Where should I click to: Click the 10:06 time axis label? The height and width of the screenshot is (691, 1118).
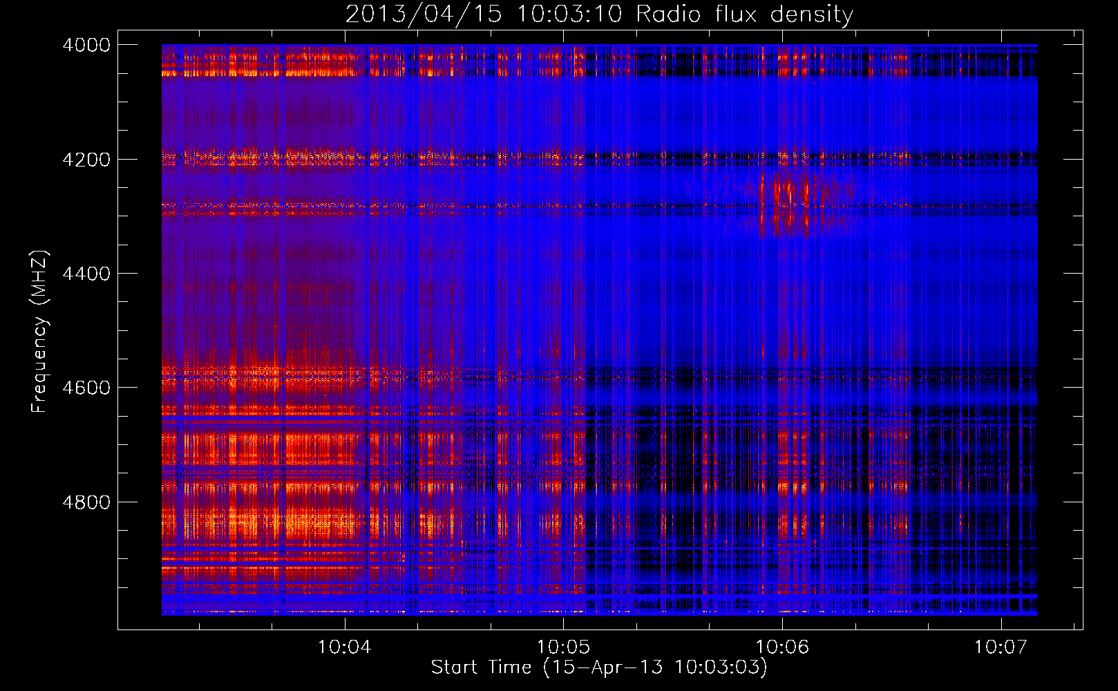pos(782,647)
